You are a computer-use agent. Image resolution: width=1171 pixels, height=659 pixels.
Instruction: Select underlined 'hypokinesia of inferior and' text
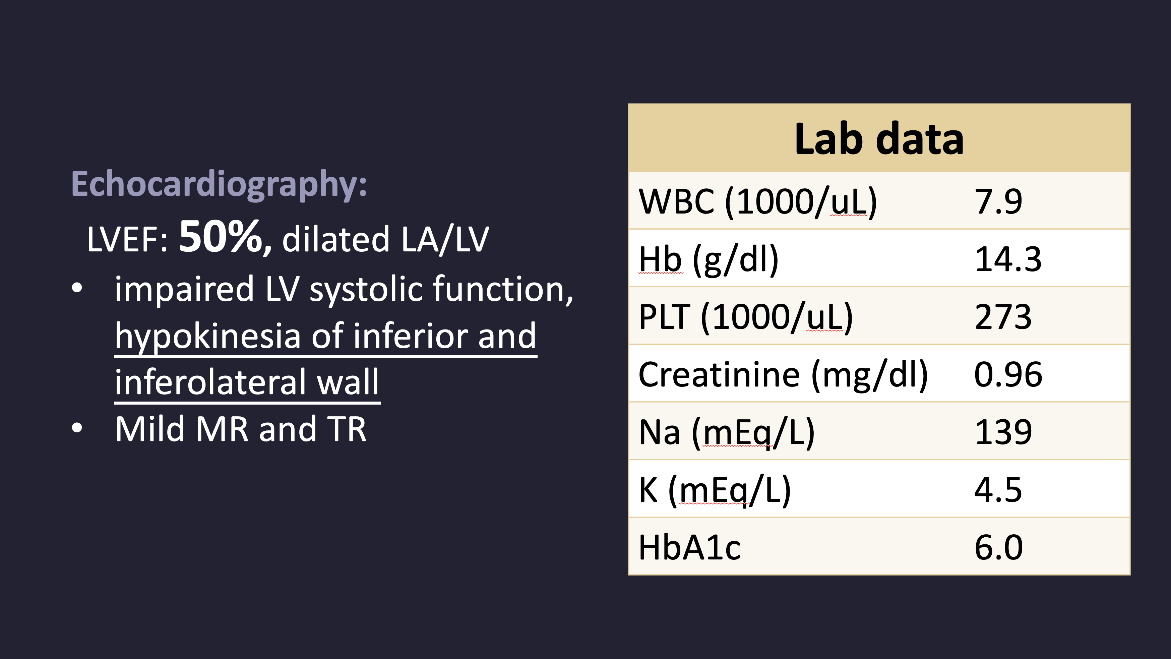(x=325, y=336)
